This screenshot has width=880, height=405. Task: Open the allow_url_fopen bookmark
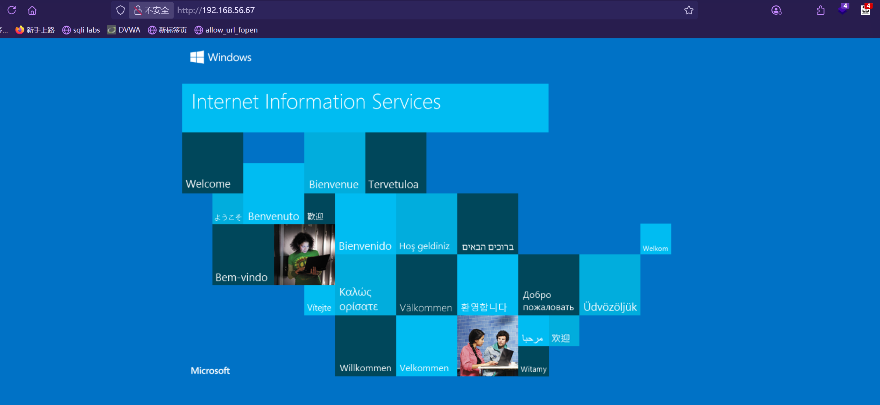click(226, 30)
